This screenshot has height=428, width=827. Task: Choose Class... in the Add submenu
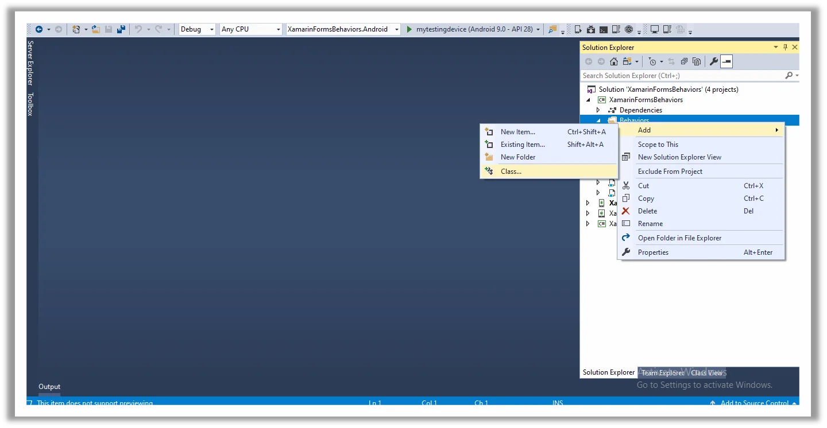point(548,171)
